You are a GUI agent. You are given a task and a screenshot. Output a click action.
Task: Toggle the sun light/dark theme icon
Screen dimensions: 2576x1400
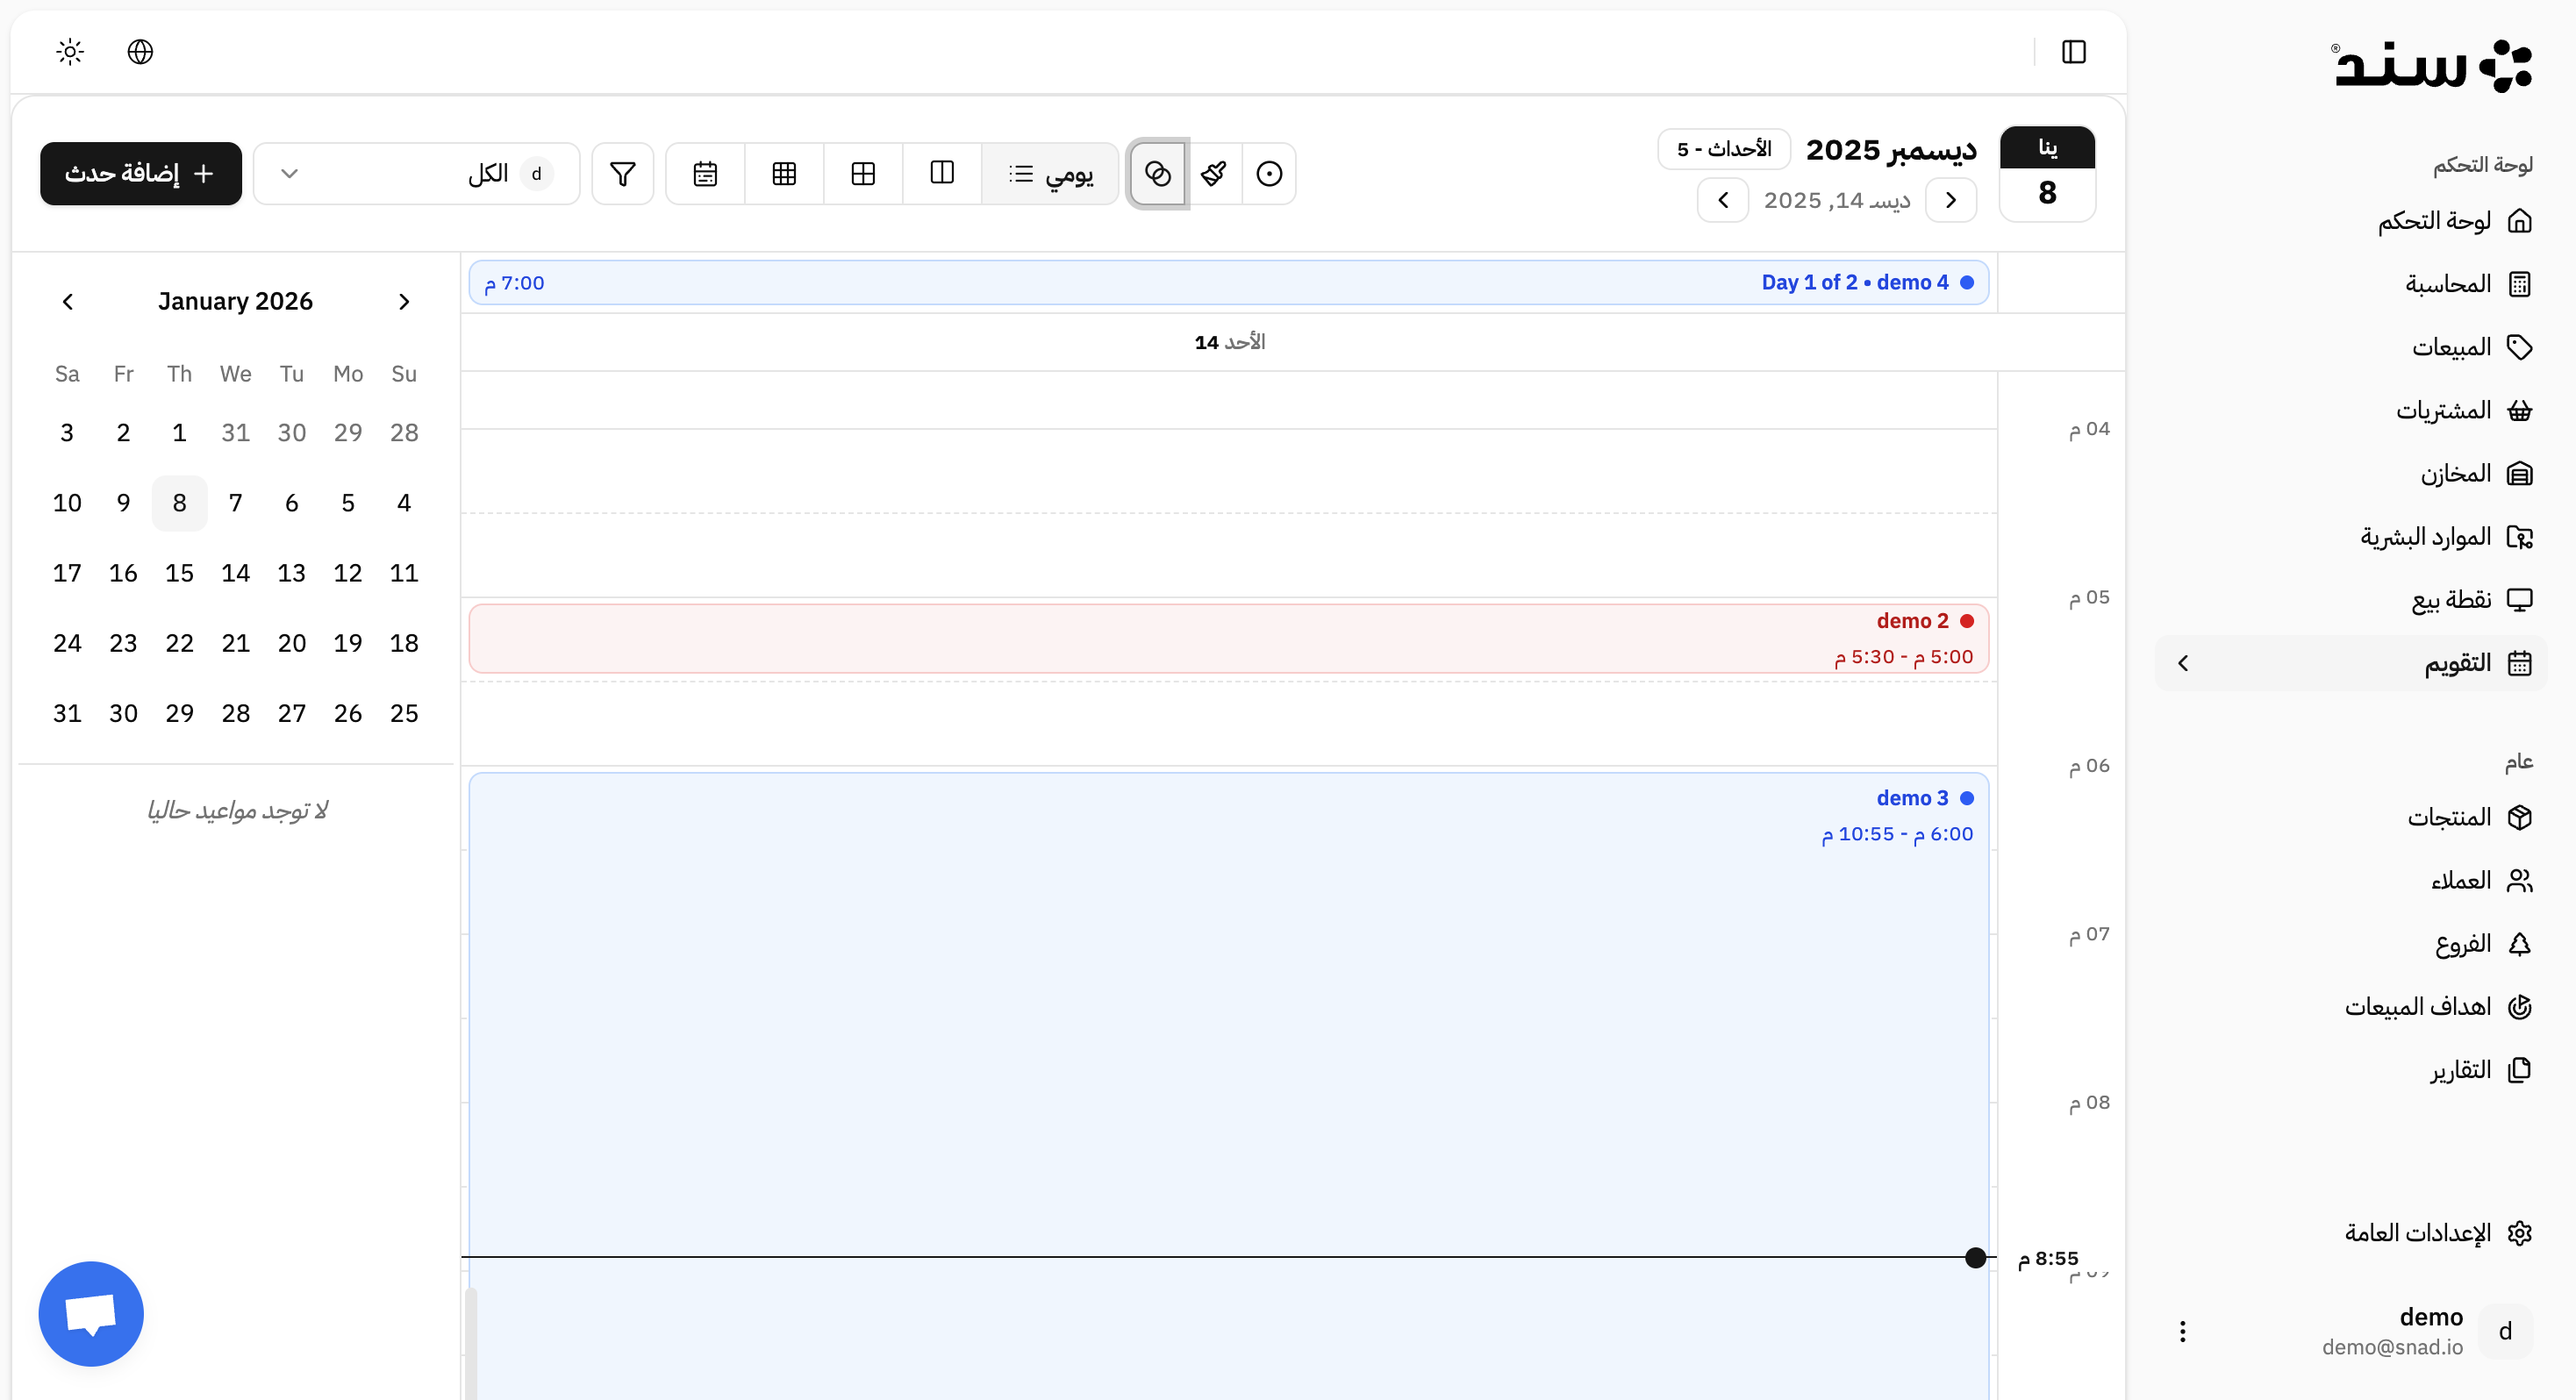(70, 51)
